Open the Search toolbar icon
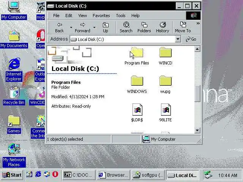This screenshot has width=243, height=182. click(126, 28)
